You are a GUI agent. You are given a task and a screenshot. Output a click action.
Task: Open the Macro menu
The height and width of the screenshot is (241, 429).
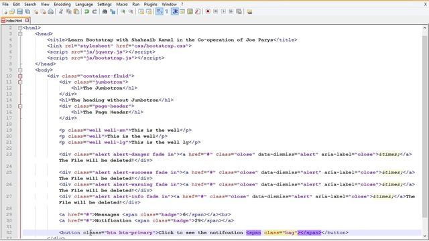pyautogui.click(x=122, y=5)
